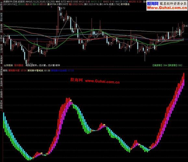188x162 pixels.
Task: Click the 跌家数 582 indicator
Action: (x=175, y=65)
